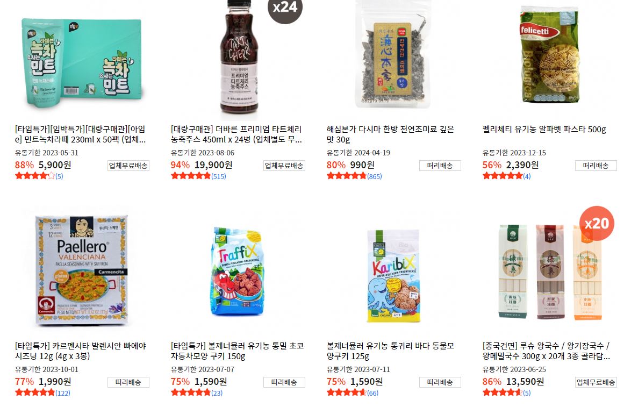Click the 펠리체티 유기농 알파벳 파스타 500g title

coord(544,129)
